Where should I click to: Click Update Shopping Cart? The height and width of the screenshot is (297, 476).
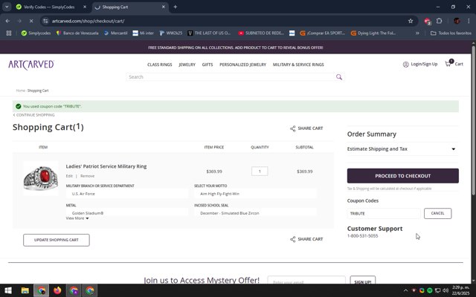pos(57,240)
